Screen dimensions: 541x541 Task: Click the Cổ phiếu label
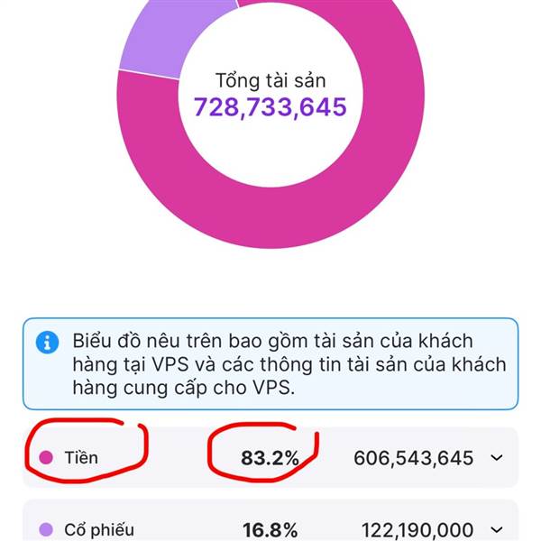tap(97, 529)
